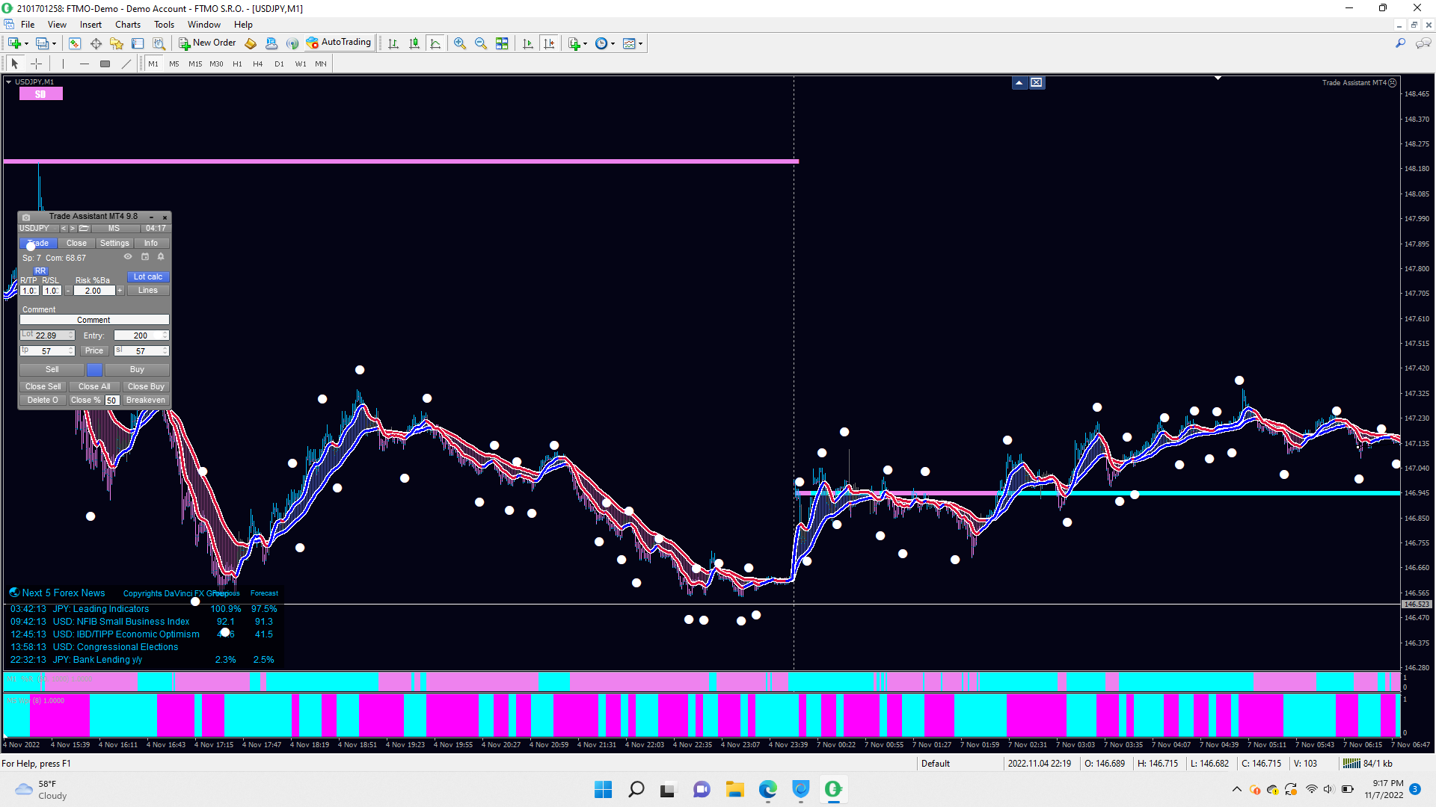This screenshot has height=807, width=1436.
Task: Toggle the AutoTrading button
Action: click(x=339, y=43)
